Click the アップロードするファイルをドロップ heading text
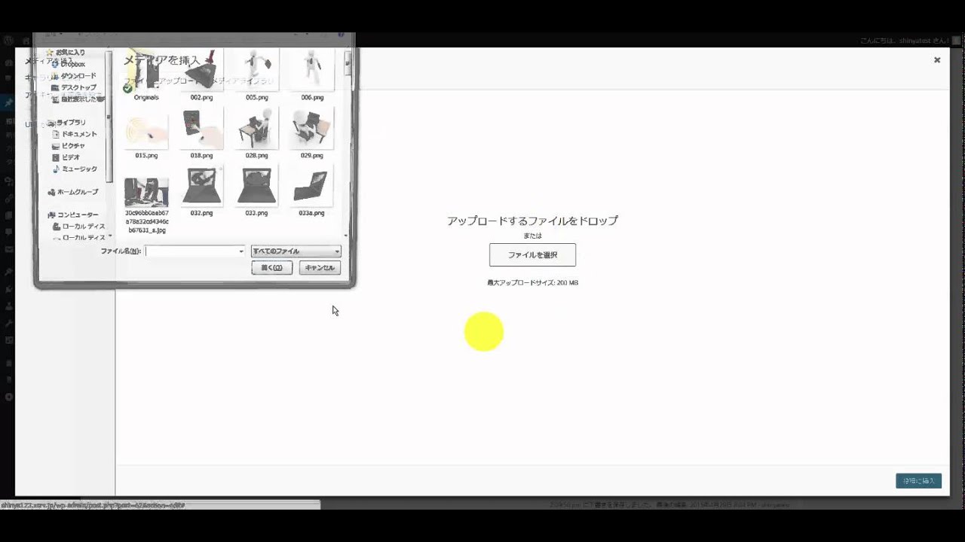This screenshot has height=542, width=965. pyautogui.click(x=532, y=221)
